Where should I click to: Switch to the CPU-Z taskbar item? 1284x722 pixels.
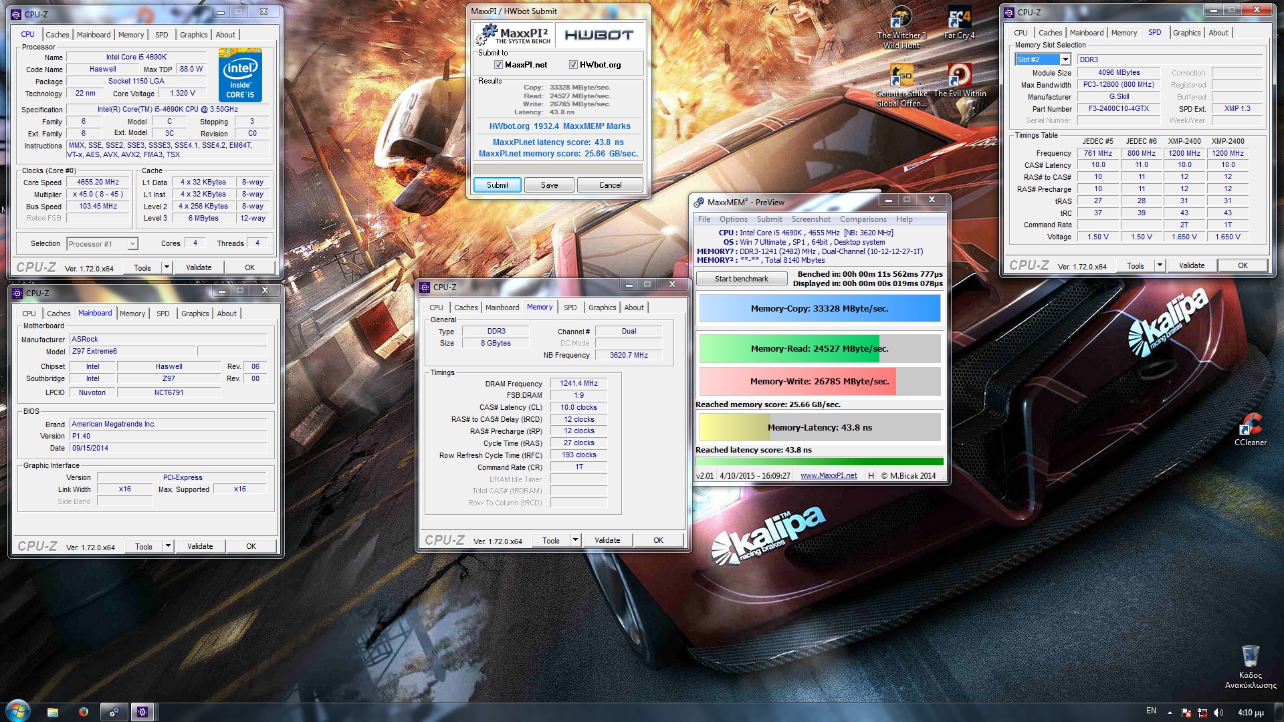[142, 712]
